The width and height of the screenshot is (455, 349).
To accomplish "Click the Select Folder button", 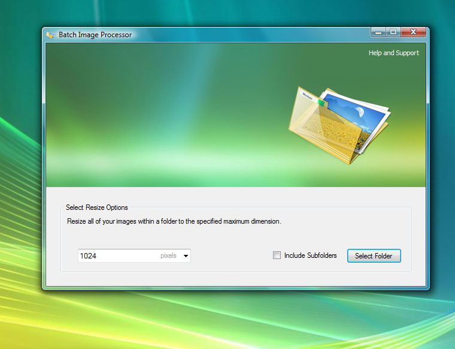I will (x=374, y=255).
